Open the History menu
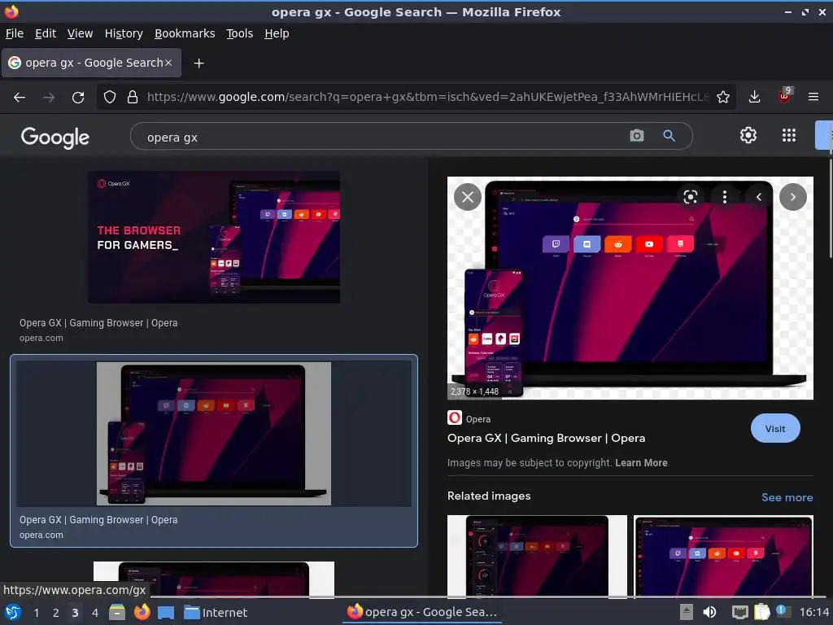 click(x=124, y=33)
